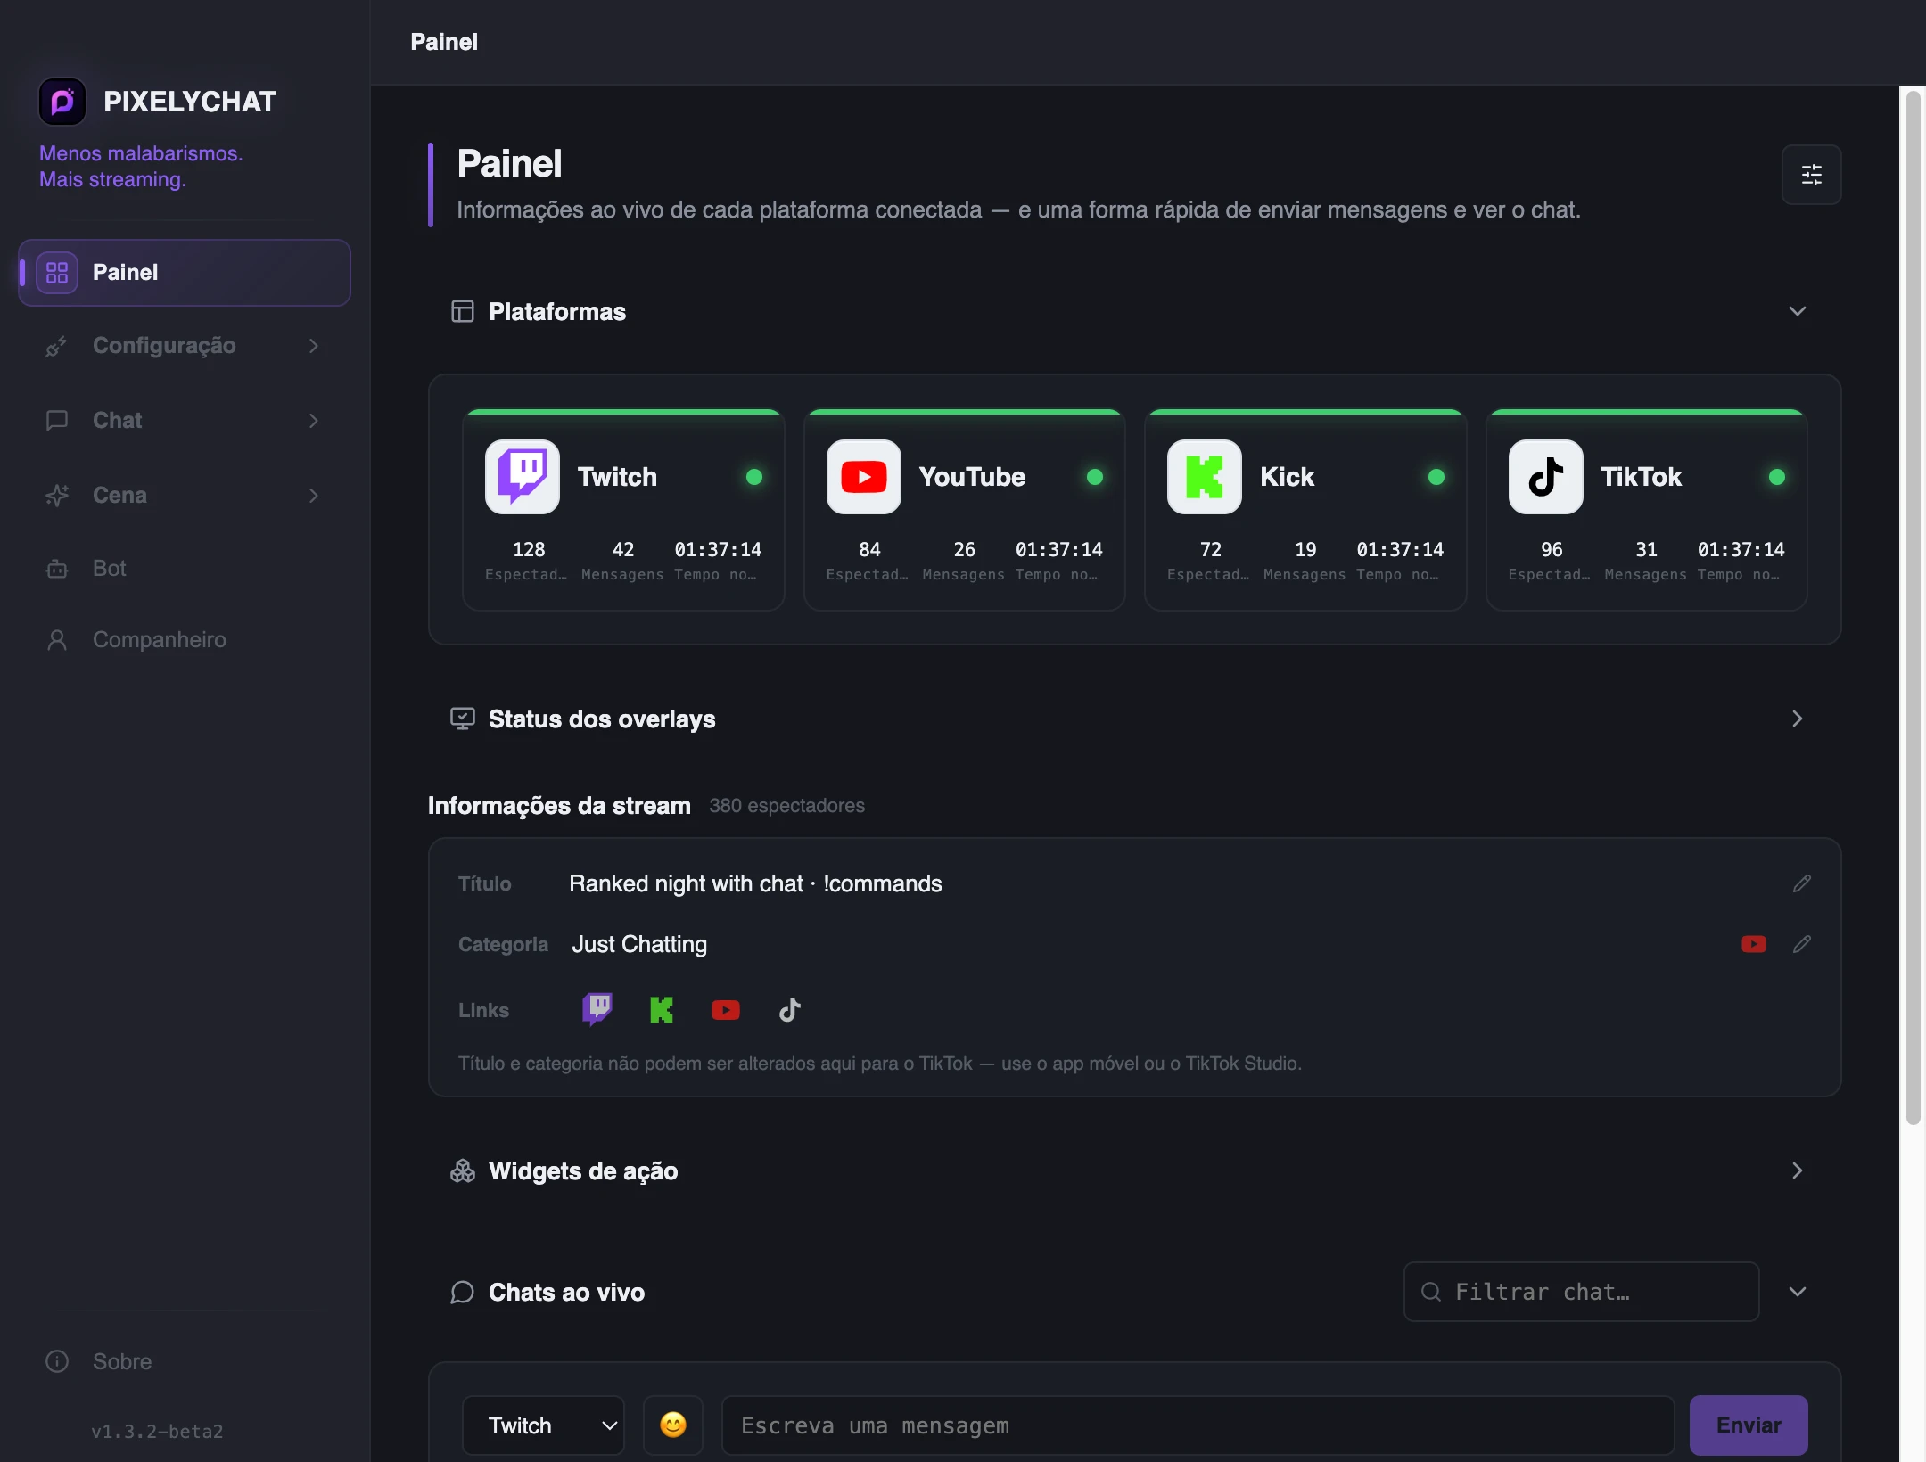Click the v1.3.2-beta2 version label
1926x1462 pixels.
tap(157, 1431)
